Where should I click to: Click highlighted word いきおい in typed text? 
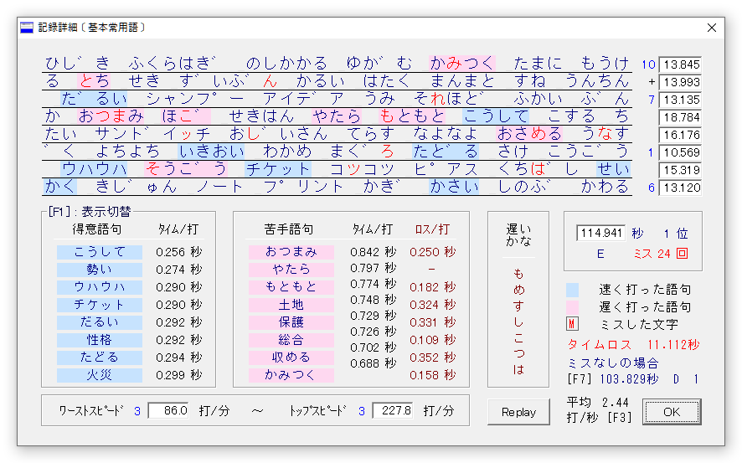click(x=212, y=151)
